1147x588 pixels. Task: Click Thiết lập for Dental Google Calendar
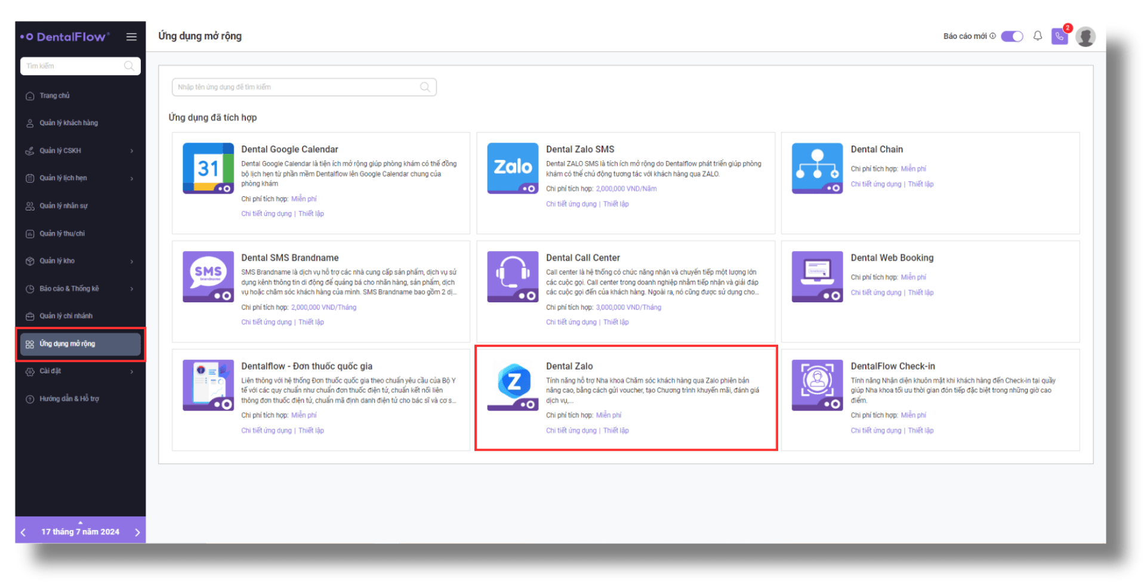coord(311,213)
